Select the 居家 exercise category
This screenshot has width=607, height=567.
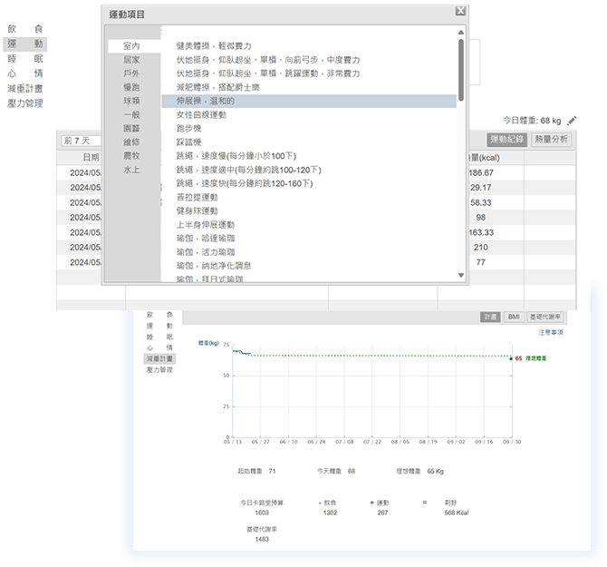131,59
